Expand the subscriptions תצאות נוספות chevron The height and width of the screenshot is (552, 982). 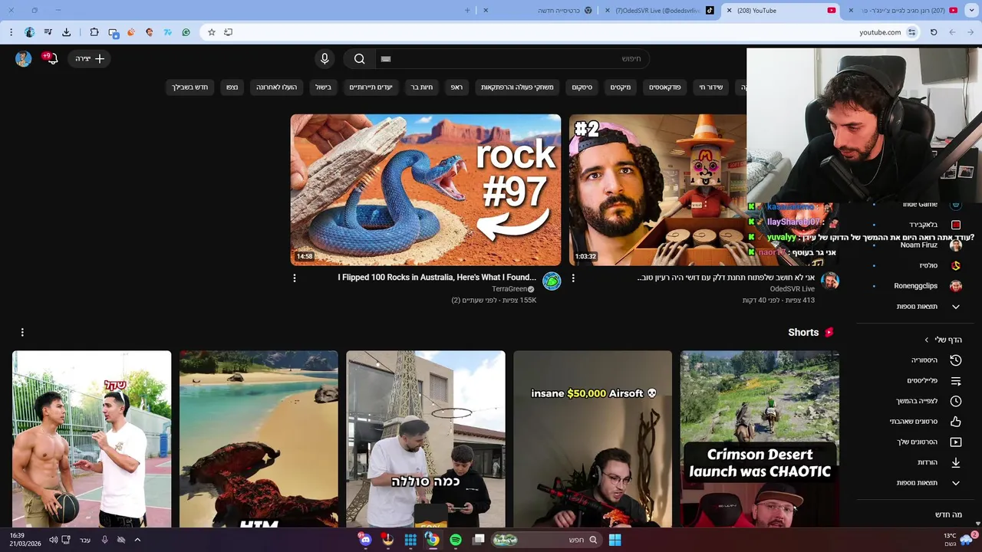point(956,307)
